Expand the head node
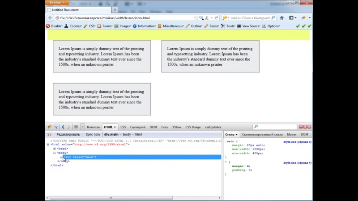Image resolution: width=358 pixels, height=201 pixels. click(x=55, y=149)
